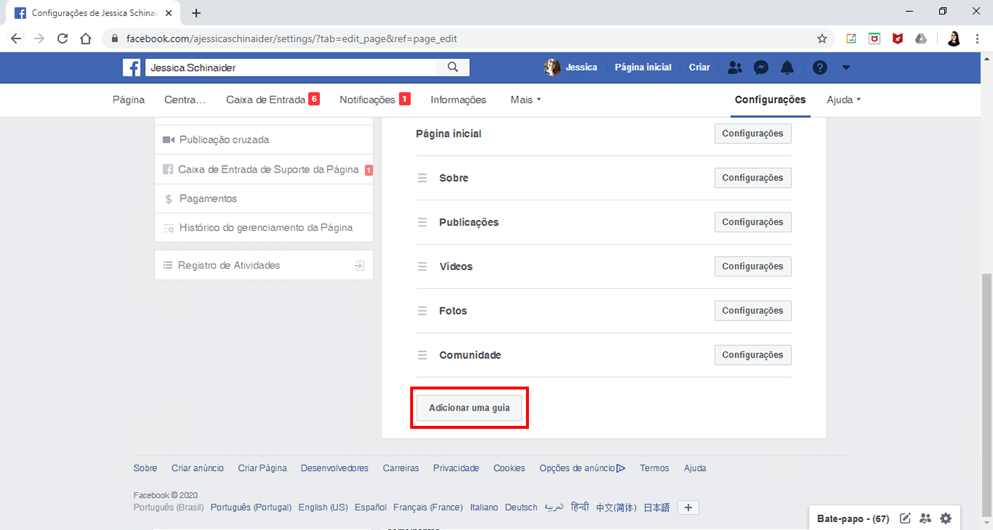Open Publicação cruzada in sidebar
The width and height of the screenshot is (993, 530).
point(264,140)
